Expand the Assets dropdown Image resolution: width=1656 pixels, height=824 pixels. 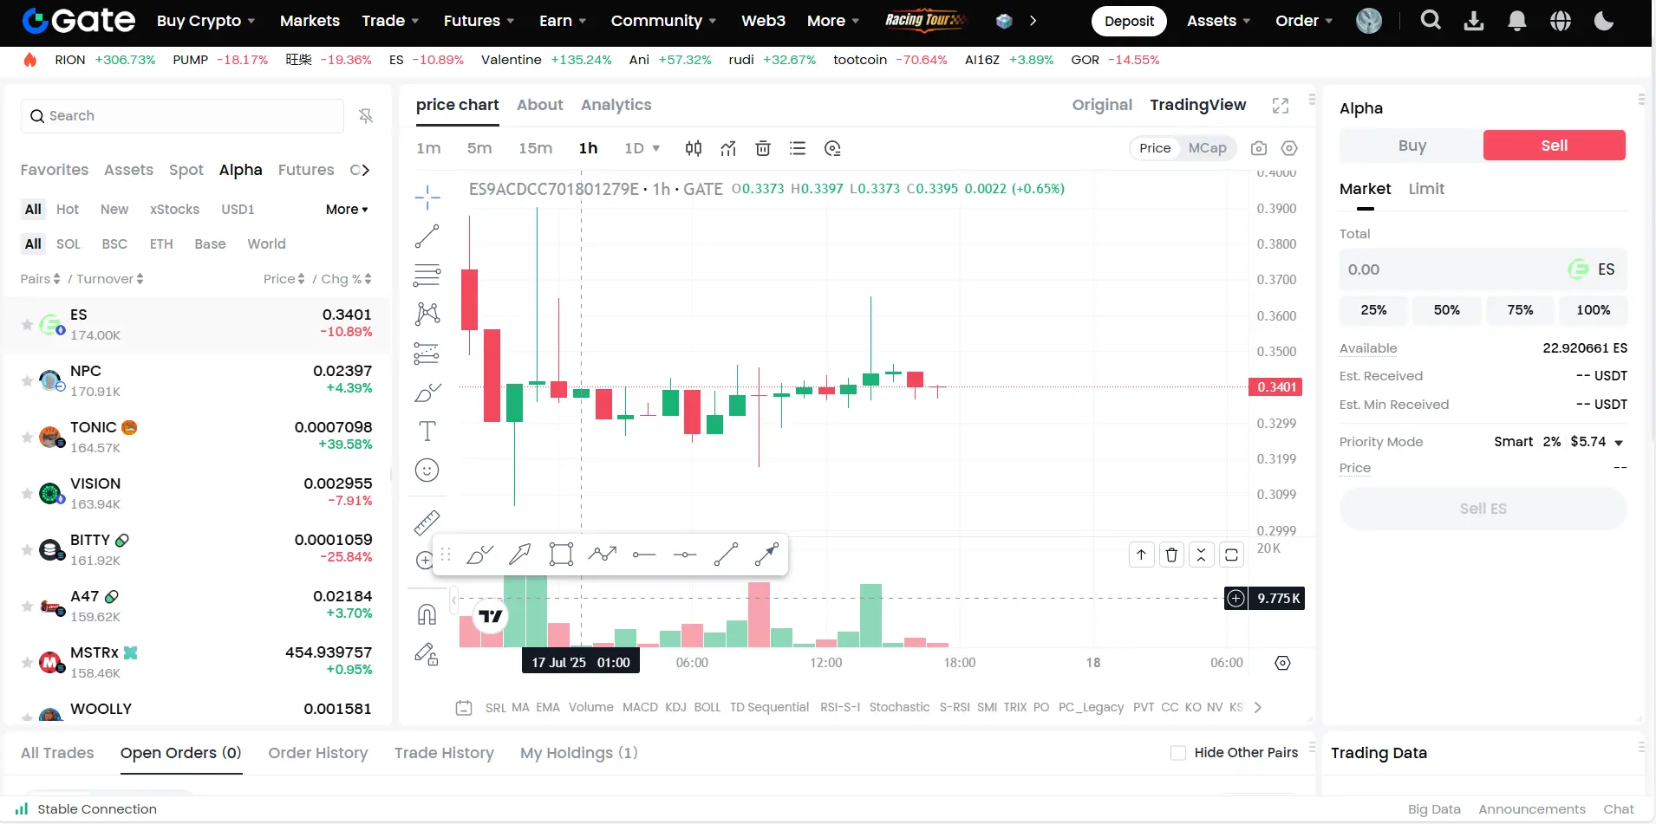1218,20
